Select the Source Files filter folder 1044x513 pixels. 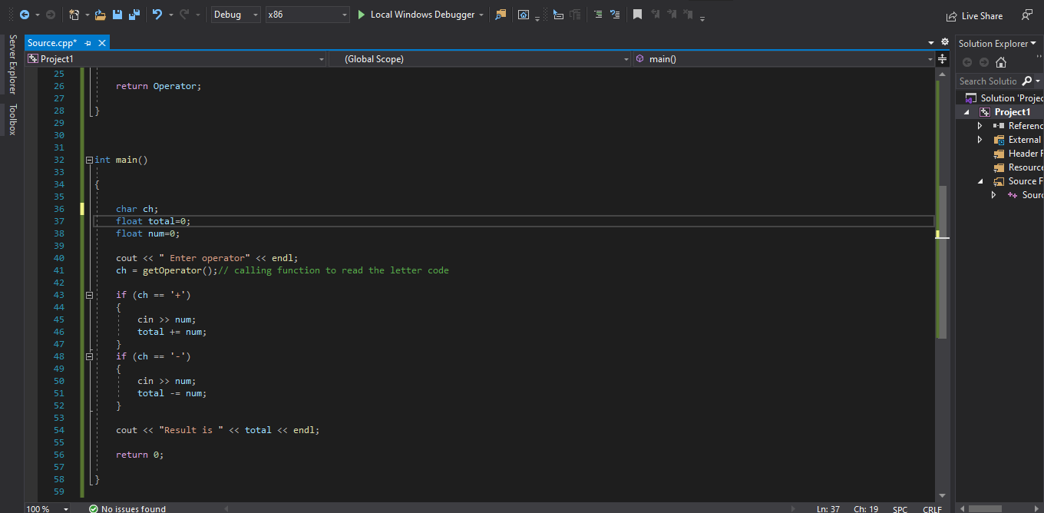click(x=1019, y=181)
